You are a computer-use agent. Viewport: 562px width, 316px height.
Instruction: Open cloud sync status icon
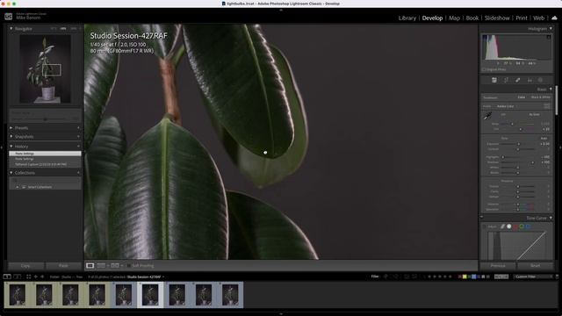click(554, 18)
